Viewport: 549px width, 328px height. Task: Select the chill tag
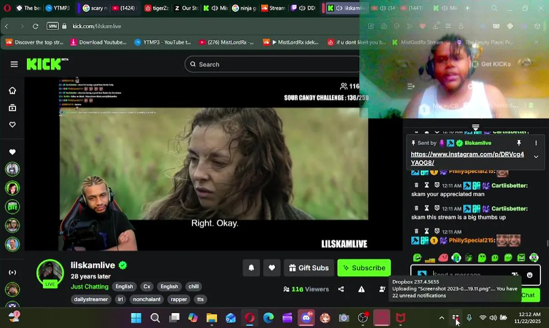(x=194, y=287)
